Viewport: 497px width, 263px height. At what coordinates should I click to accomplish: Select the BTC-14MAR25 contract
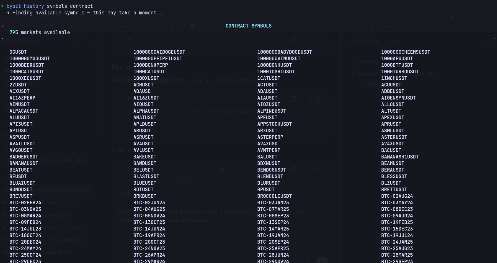pos(273,229)
